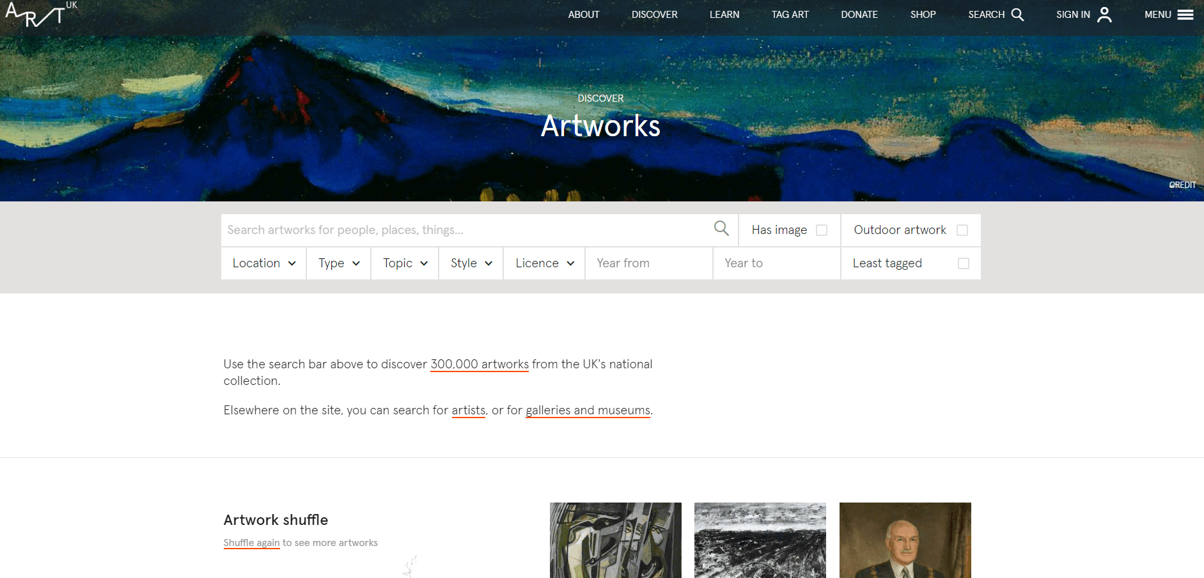The height and width of the screenshot is (578, 1204).
Task: Click the search magnifier icon in header
Action: [1017, 15]
